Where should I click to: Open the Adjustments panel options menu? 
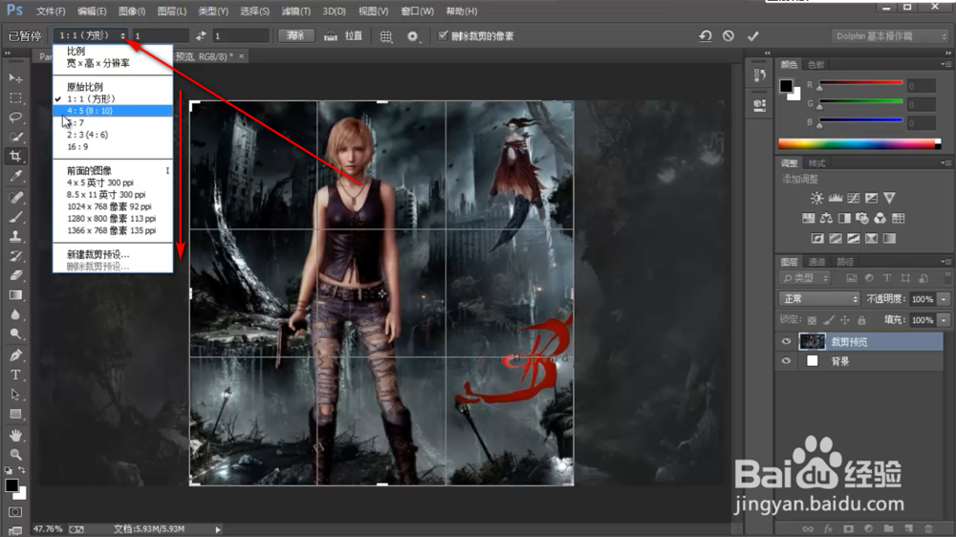click(945, 162)
